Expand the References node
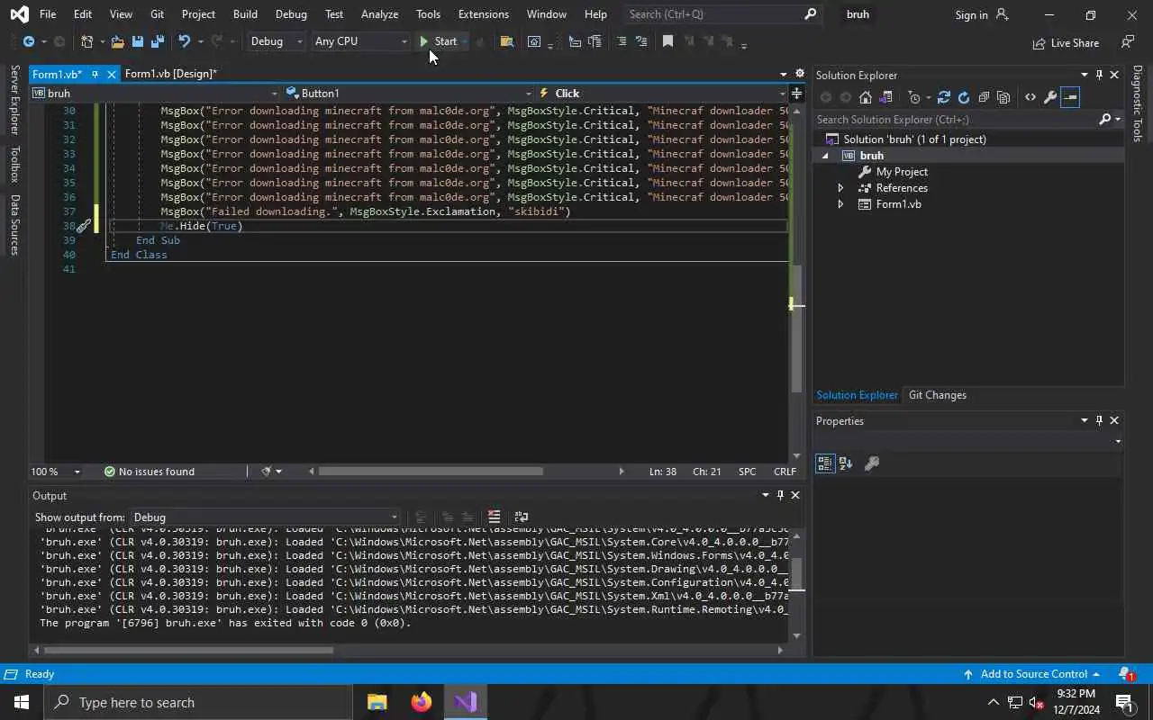 tap(840, 188)
